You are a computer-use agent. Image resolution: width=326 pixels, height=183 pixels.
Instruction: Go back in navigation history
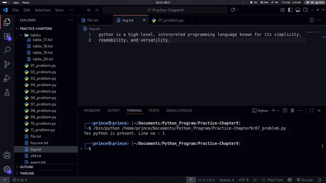click(x=89, y=10)
